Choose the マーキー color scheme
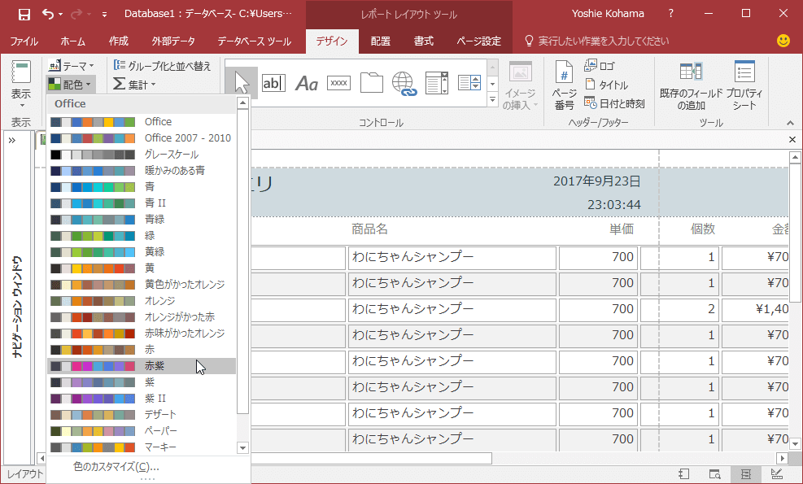This screenshot has width=803, height=484. tap(142, 447)
